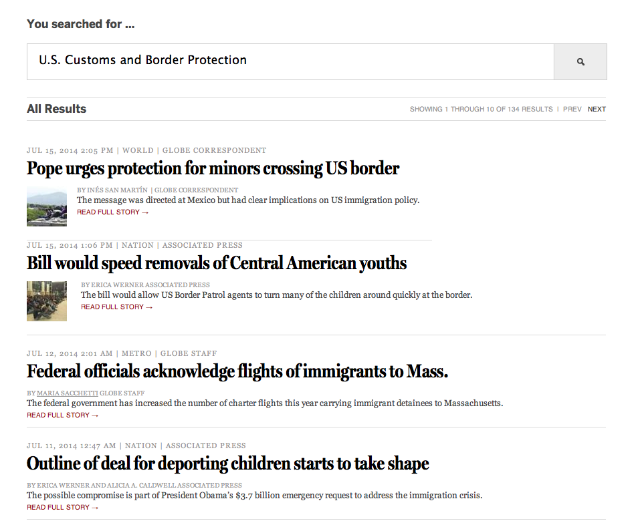Click the Central American youths story thumbnail
The height and width of the screenshot is (523, 634).
(47, 301)
